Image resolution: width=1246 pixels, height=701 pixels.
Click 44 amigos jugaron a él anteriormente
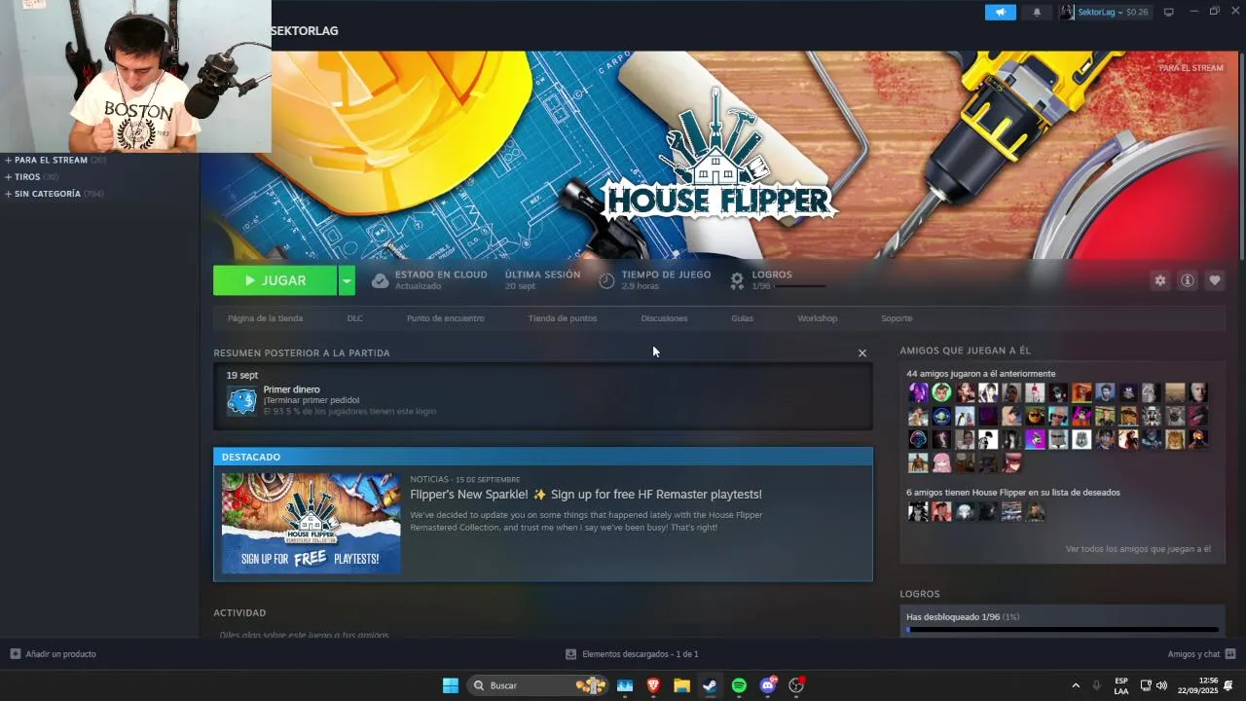click(x=981, y=374)
